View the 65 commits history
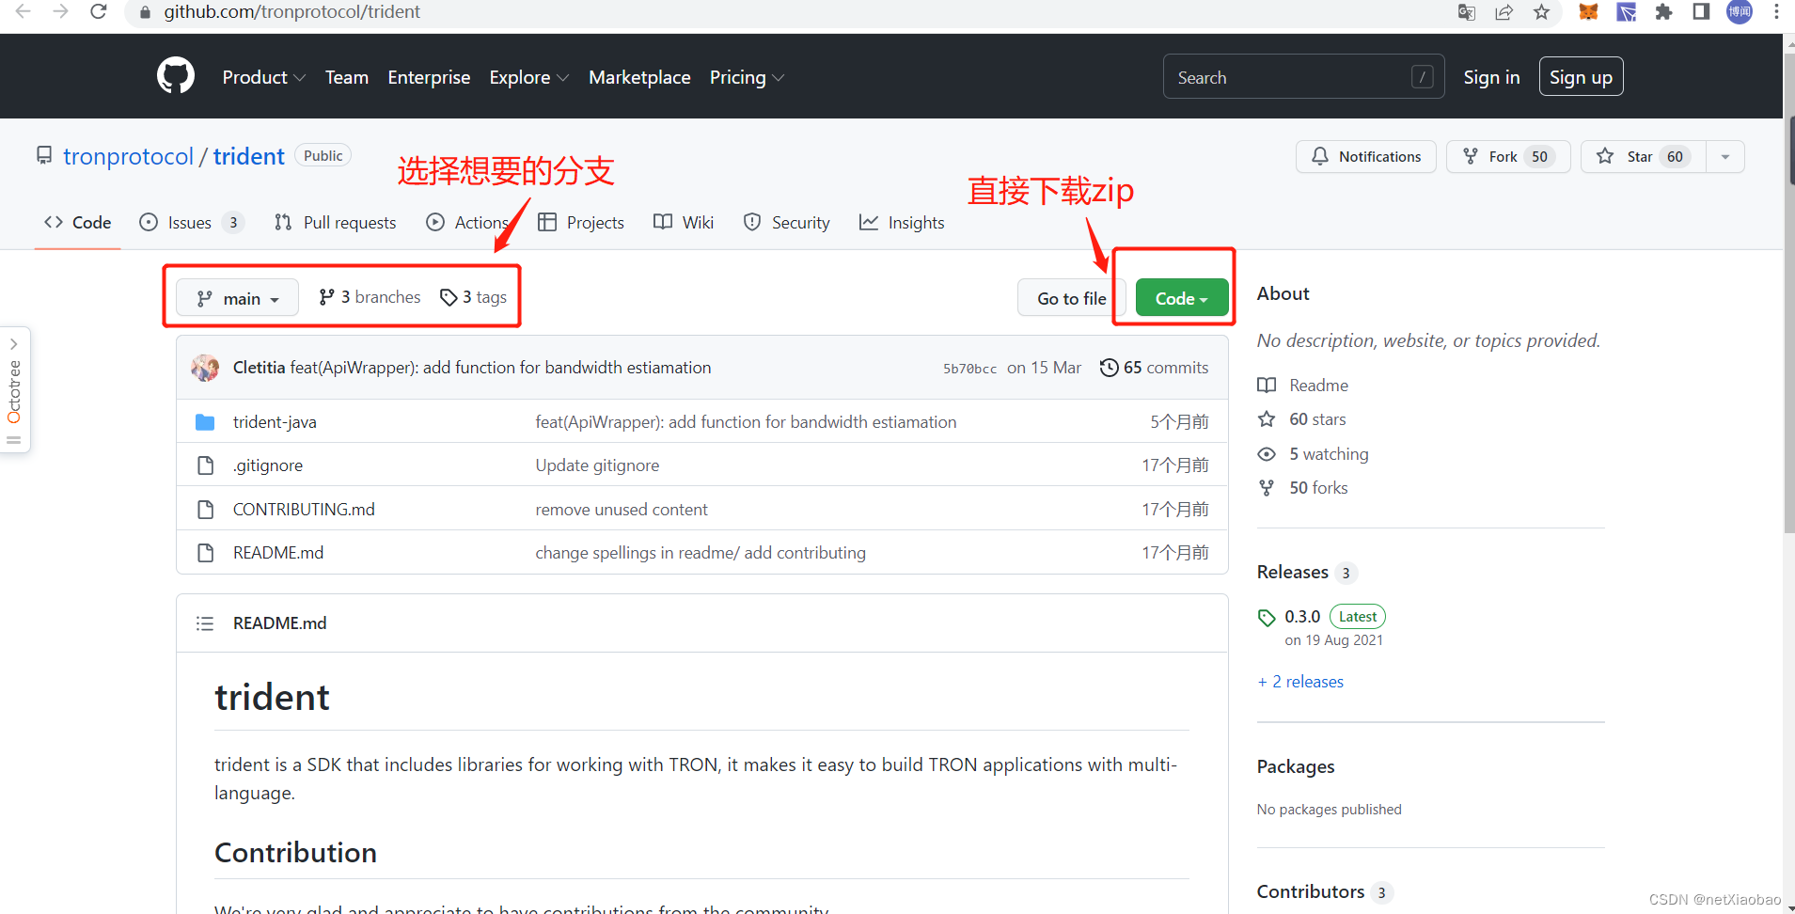 (x=1155, y=368)
